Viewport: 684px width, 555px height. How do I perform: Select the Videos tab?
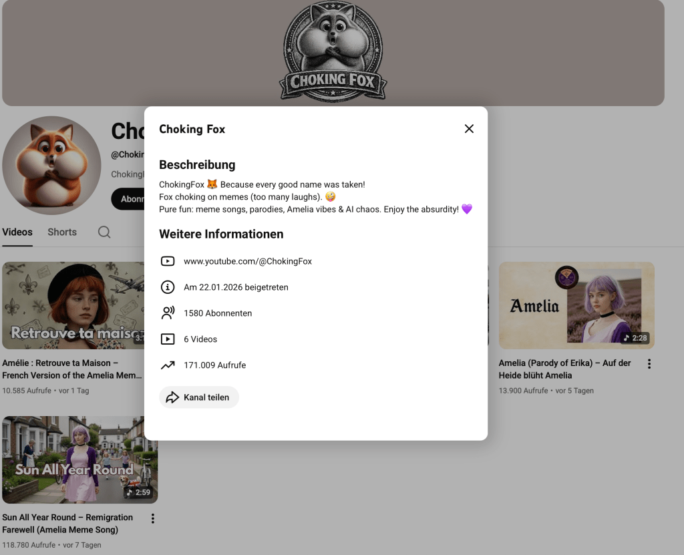[x=17, y=232]
